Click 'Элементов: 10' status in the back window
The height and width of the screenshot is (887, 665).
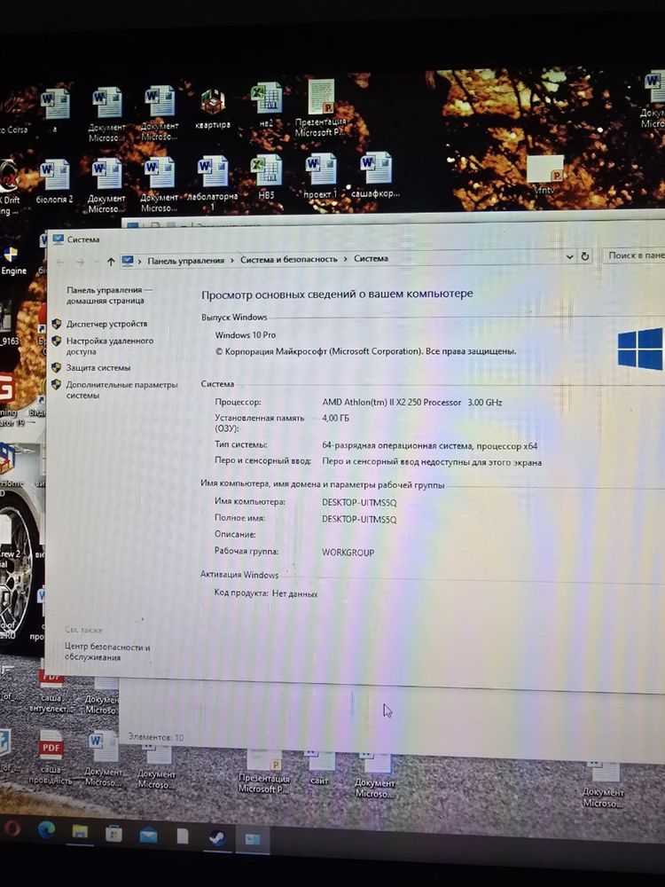point(155,737)
